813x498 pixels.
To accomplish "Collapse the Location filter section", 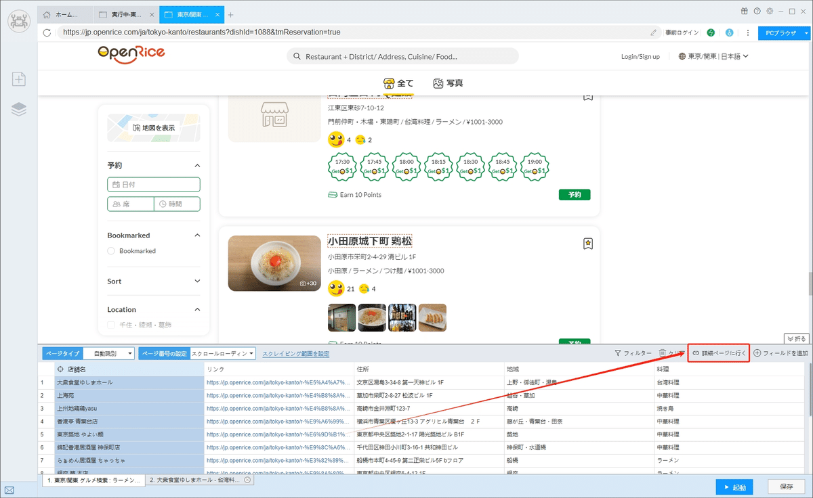I will (x=197, y=309).
